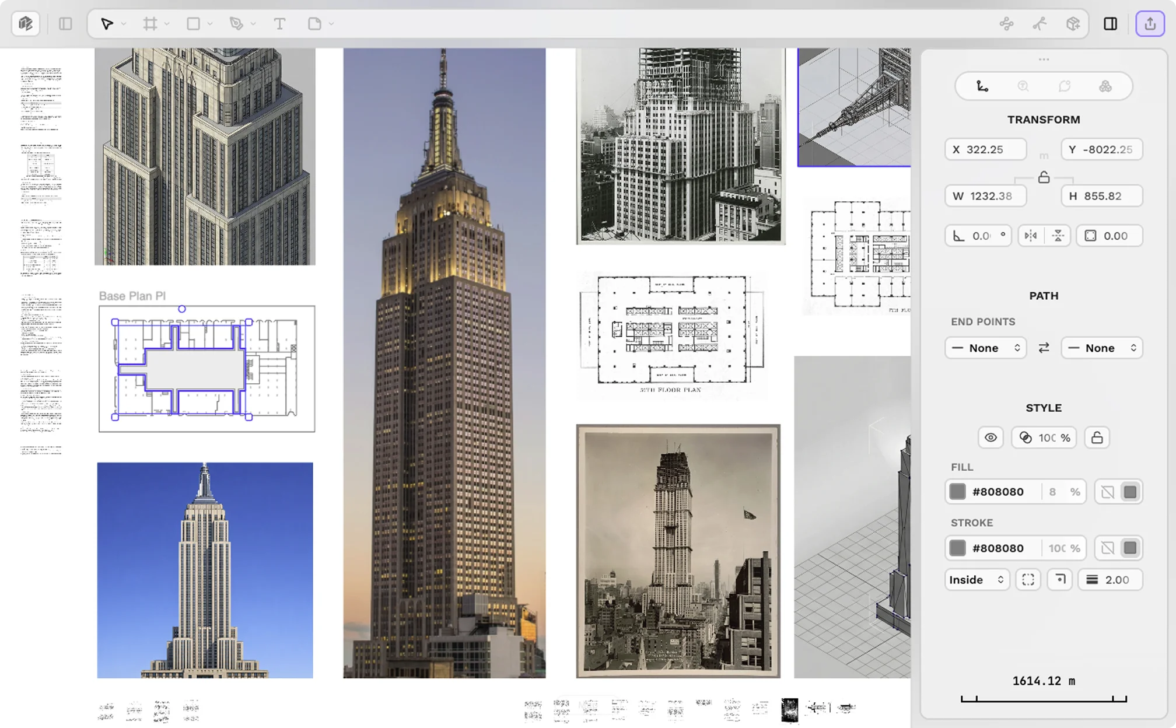Choose the grid frame tool
The image size is (1176, 728).
150,24
